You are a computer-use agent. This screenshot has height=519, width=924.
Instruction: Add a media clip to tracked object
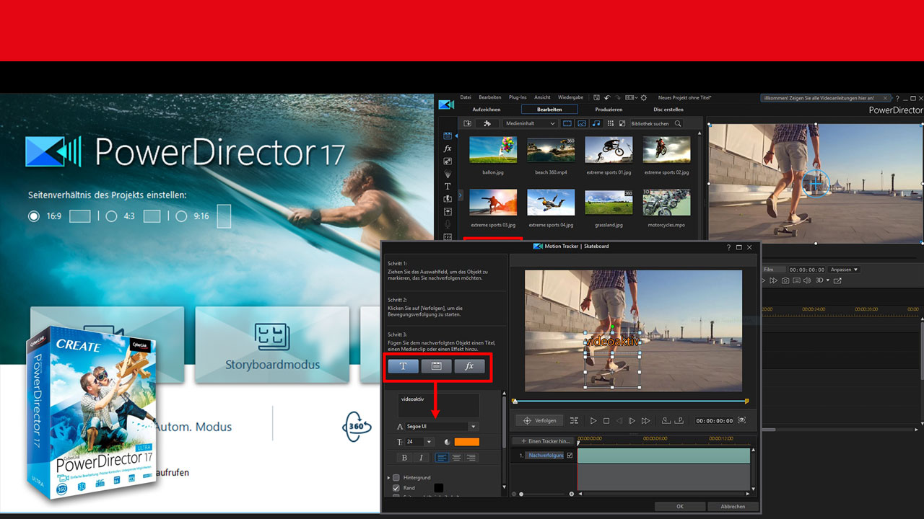click(436, 366)
